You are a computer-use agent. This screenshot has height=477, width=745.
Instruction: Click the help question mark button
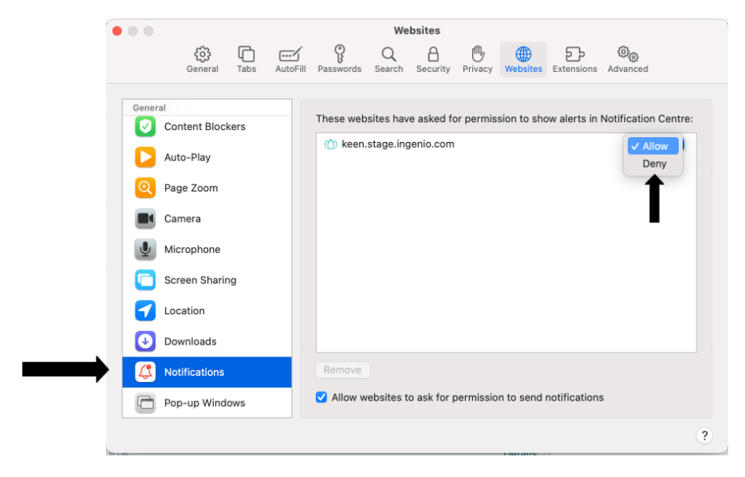point(704,436)
